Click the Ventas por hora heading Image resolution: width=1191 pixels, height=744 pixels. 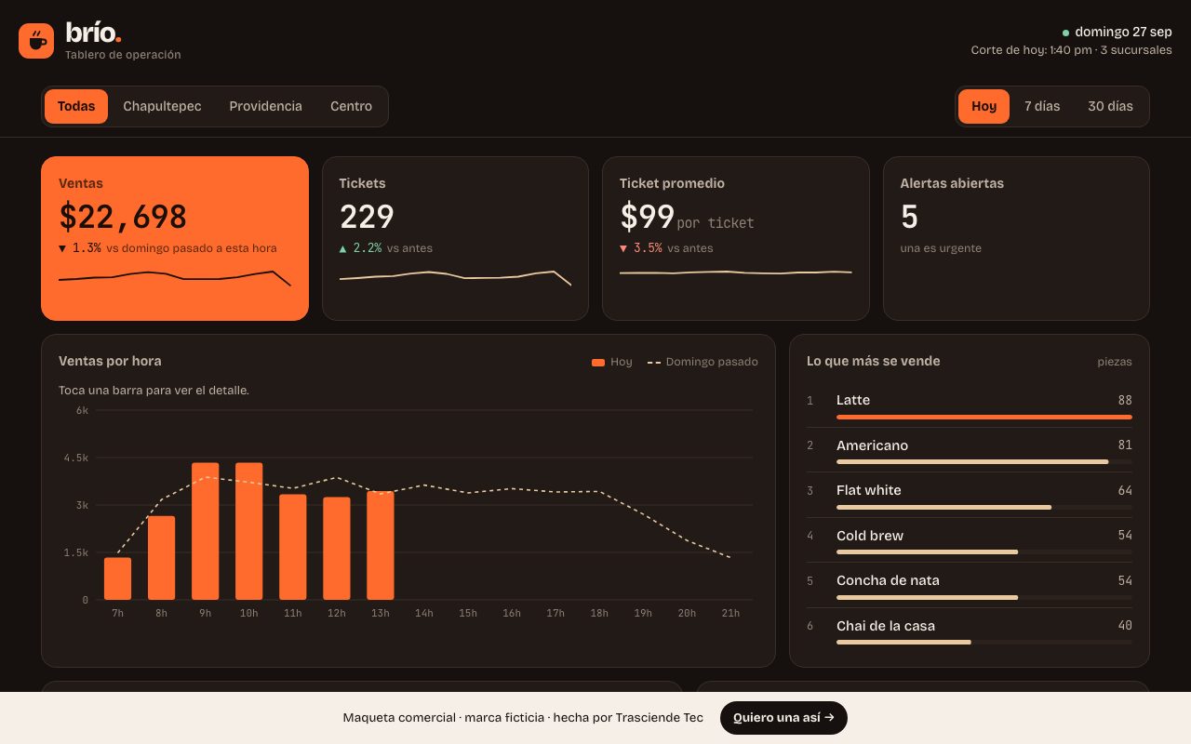110,361
